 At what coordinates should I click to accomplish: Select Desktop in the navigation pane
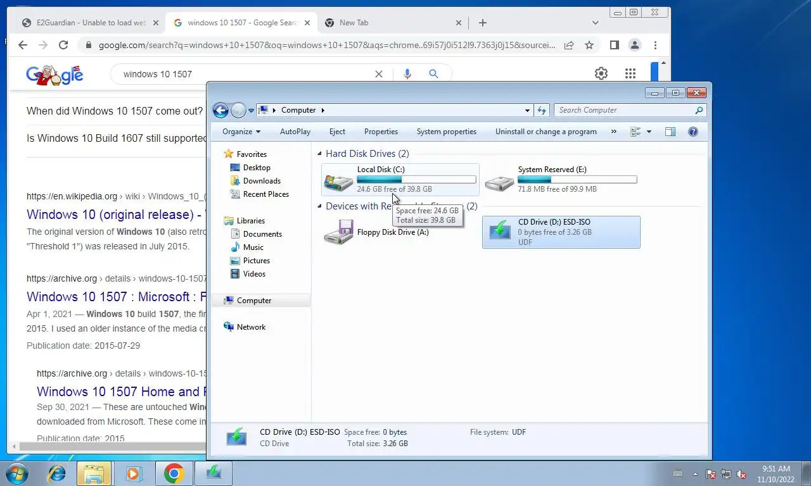click(x=257, y=168)
